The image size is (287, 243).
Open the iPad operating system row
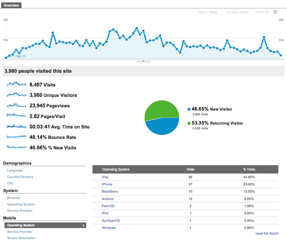pyautogui.click(x=105, y=177)
